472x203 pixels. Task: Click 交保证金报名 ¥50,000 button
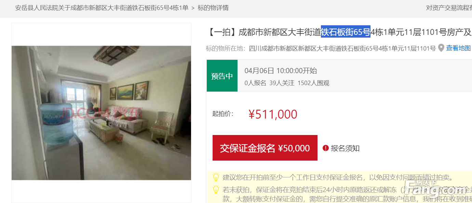pos(265,148)
